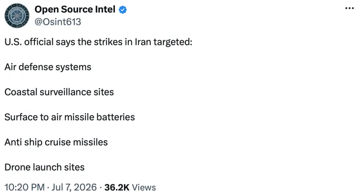
Task: Click the blue verified checkmark badge
Action: [x=123, y=10]
